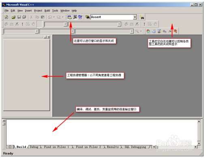206x158 pixels.
Task: Open the WizardBar Actions dropdown arrow
Action: click(141, 31)
